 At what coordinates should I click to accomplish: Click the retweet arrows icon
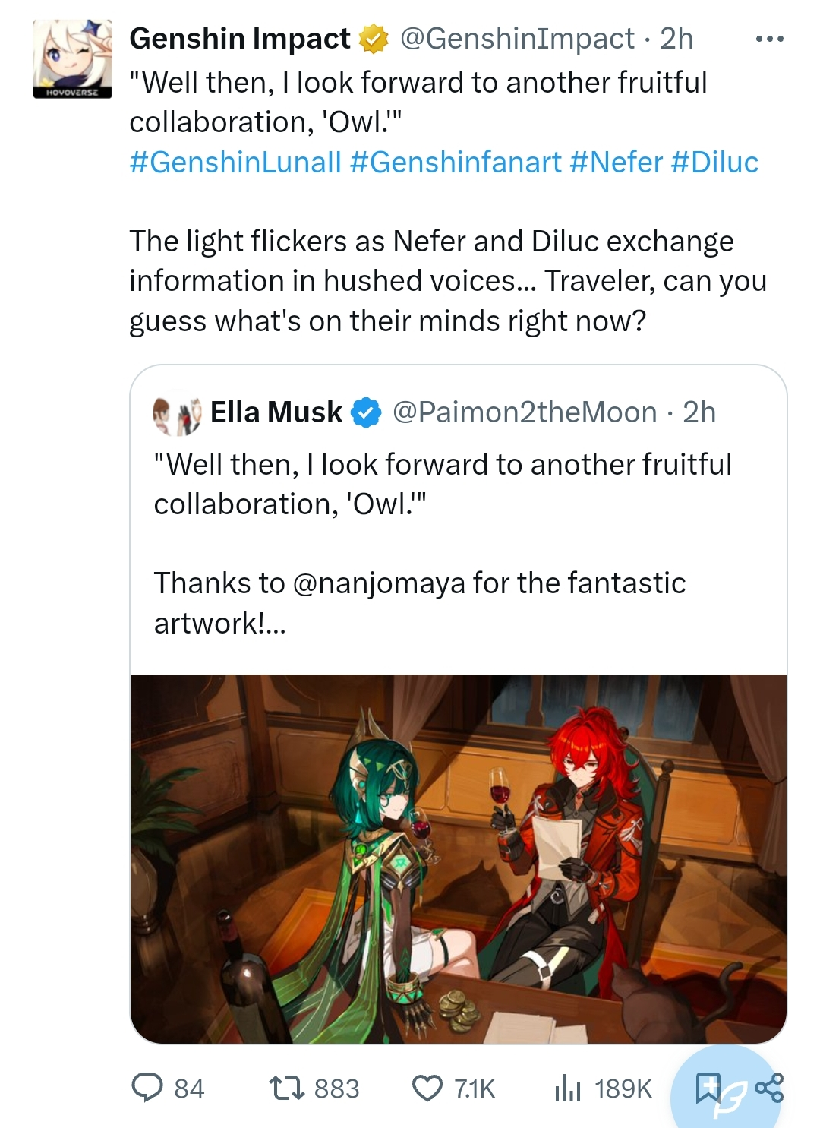pyautogui.click(x=288, y=1088)
